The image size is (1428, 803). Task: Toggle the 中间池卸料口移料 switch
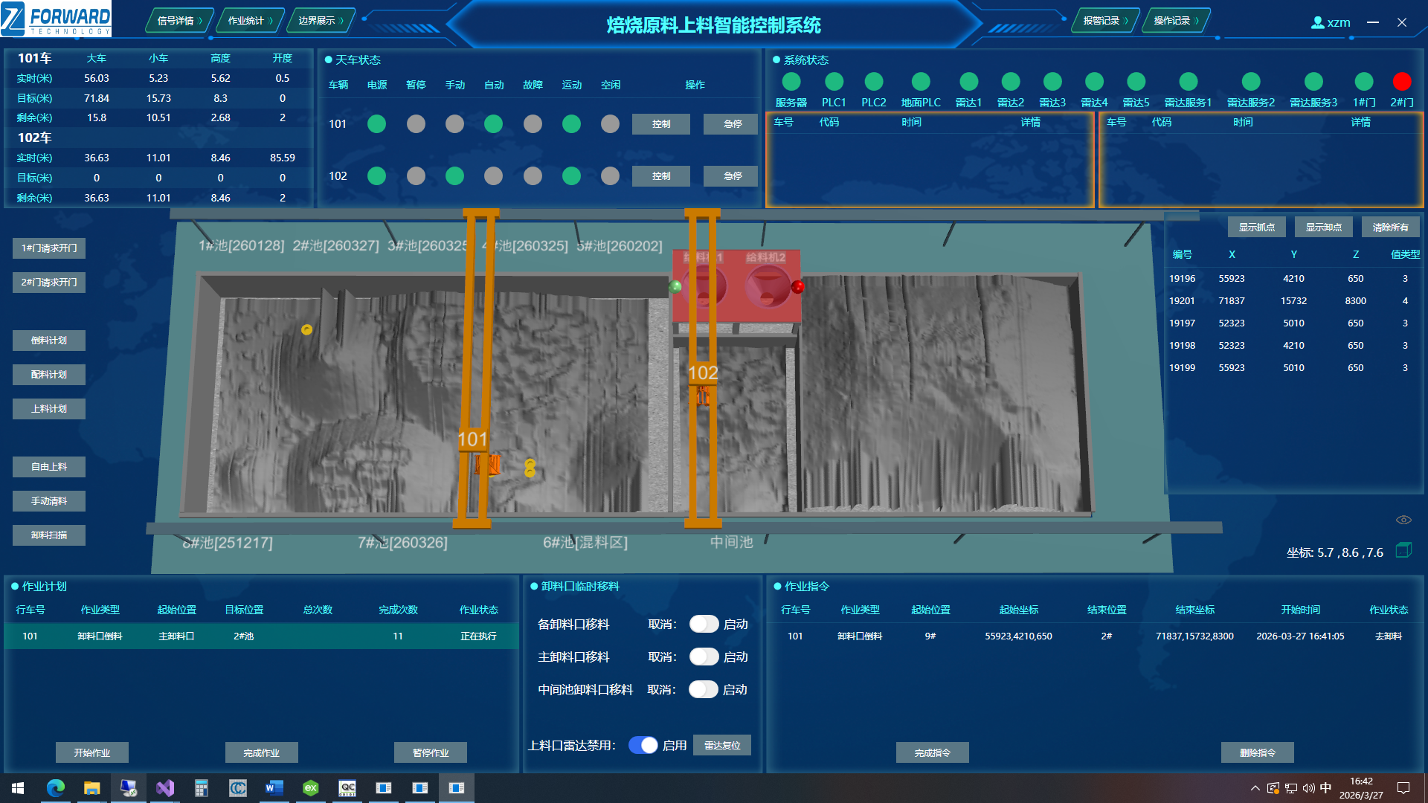(703, 689)
